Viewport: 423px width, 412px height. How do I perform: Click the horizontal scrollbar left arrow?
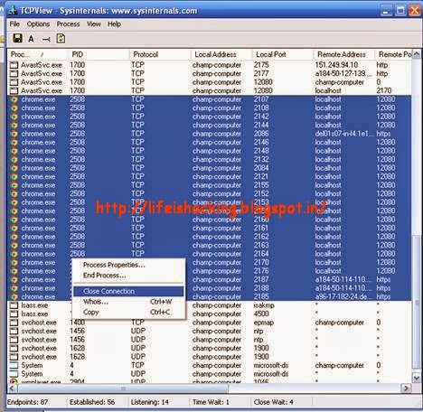(12, 389)
